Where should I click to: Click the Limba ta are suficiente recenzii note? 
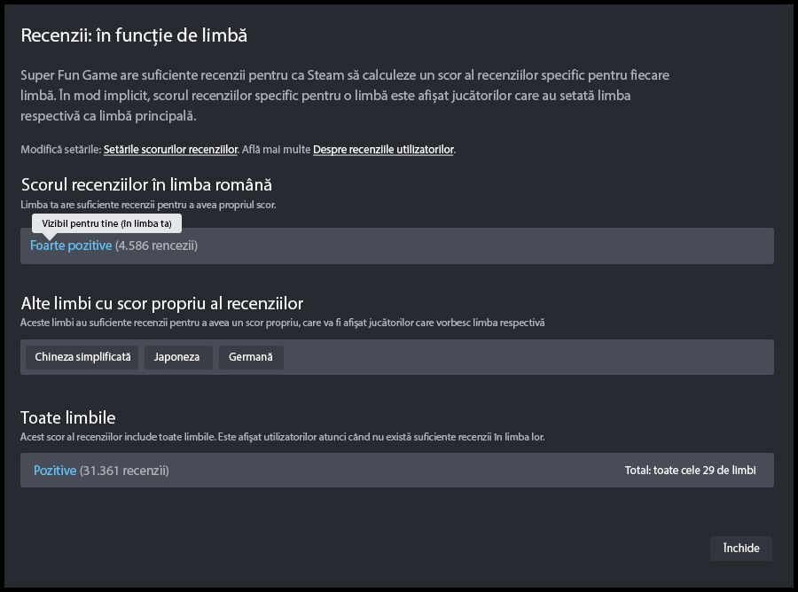tap(148, 205)
